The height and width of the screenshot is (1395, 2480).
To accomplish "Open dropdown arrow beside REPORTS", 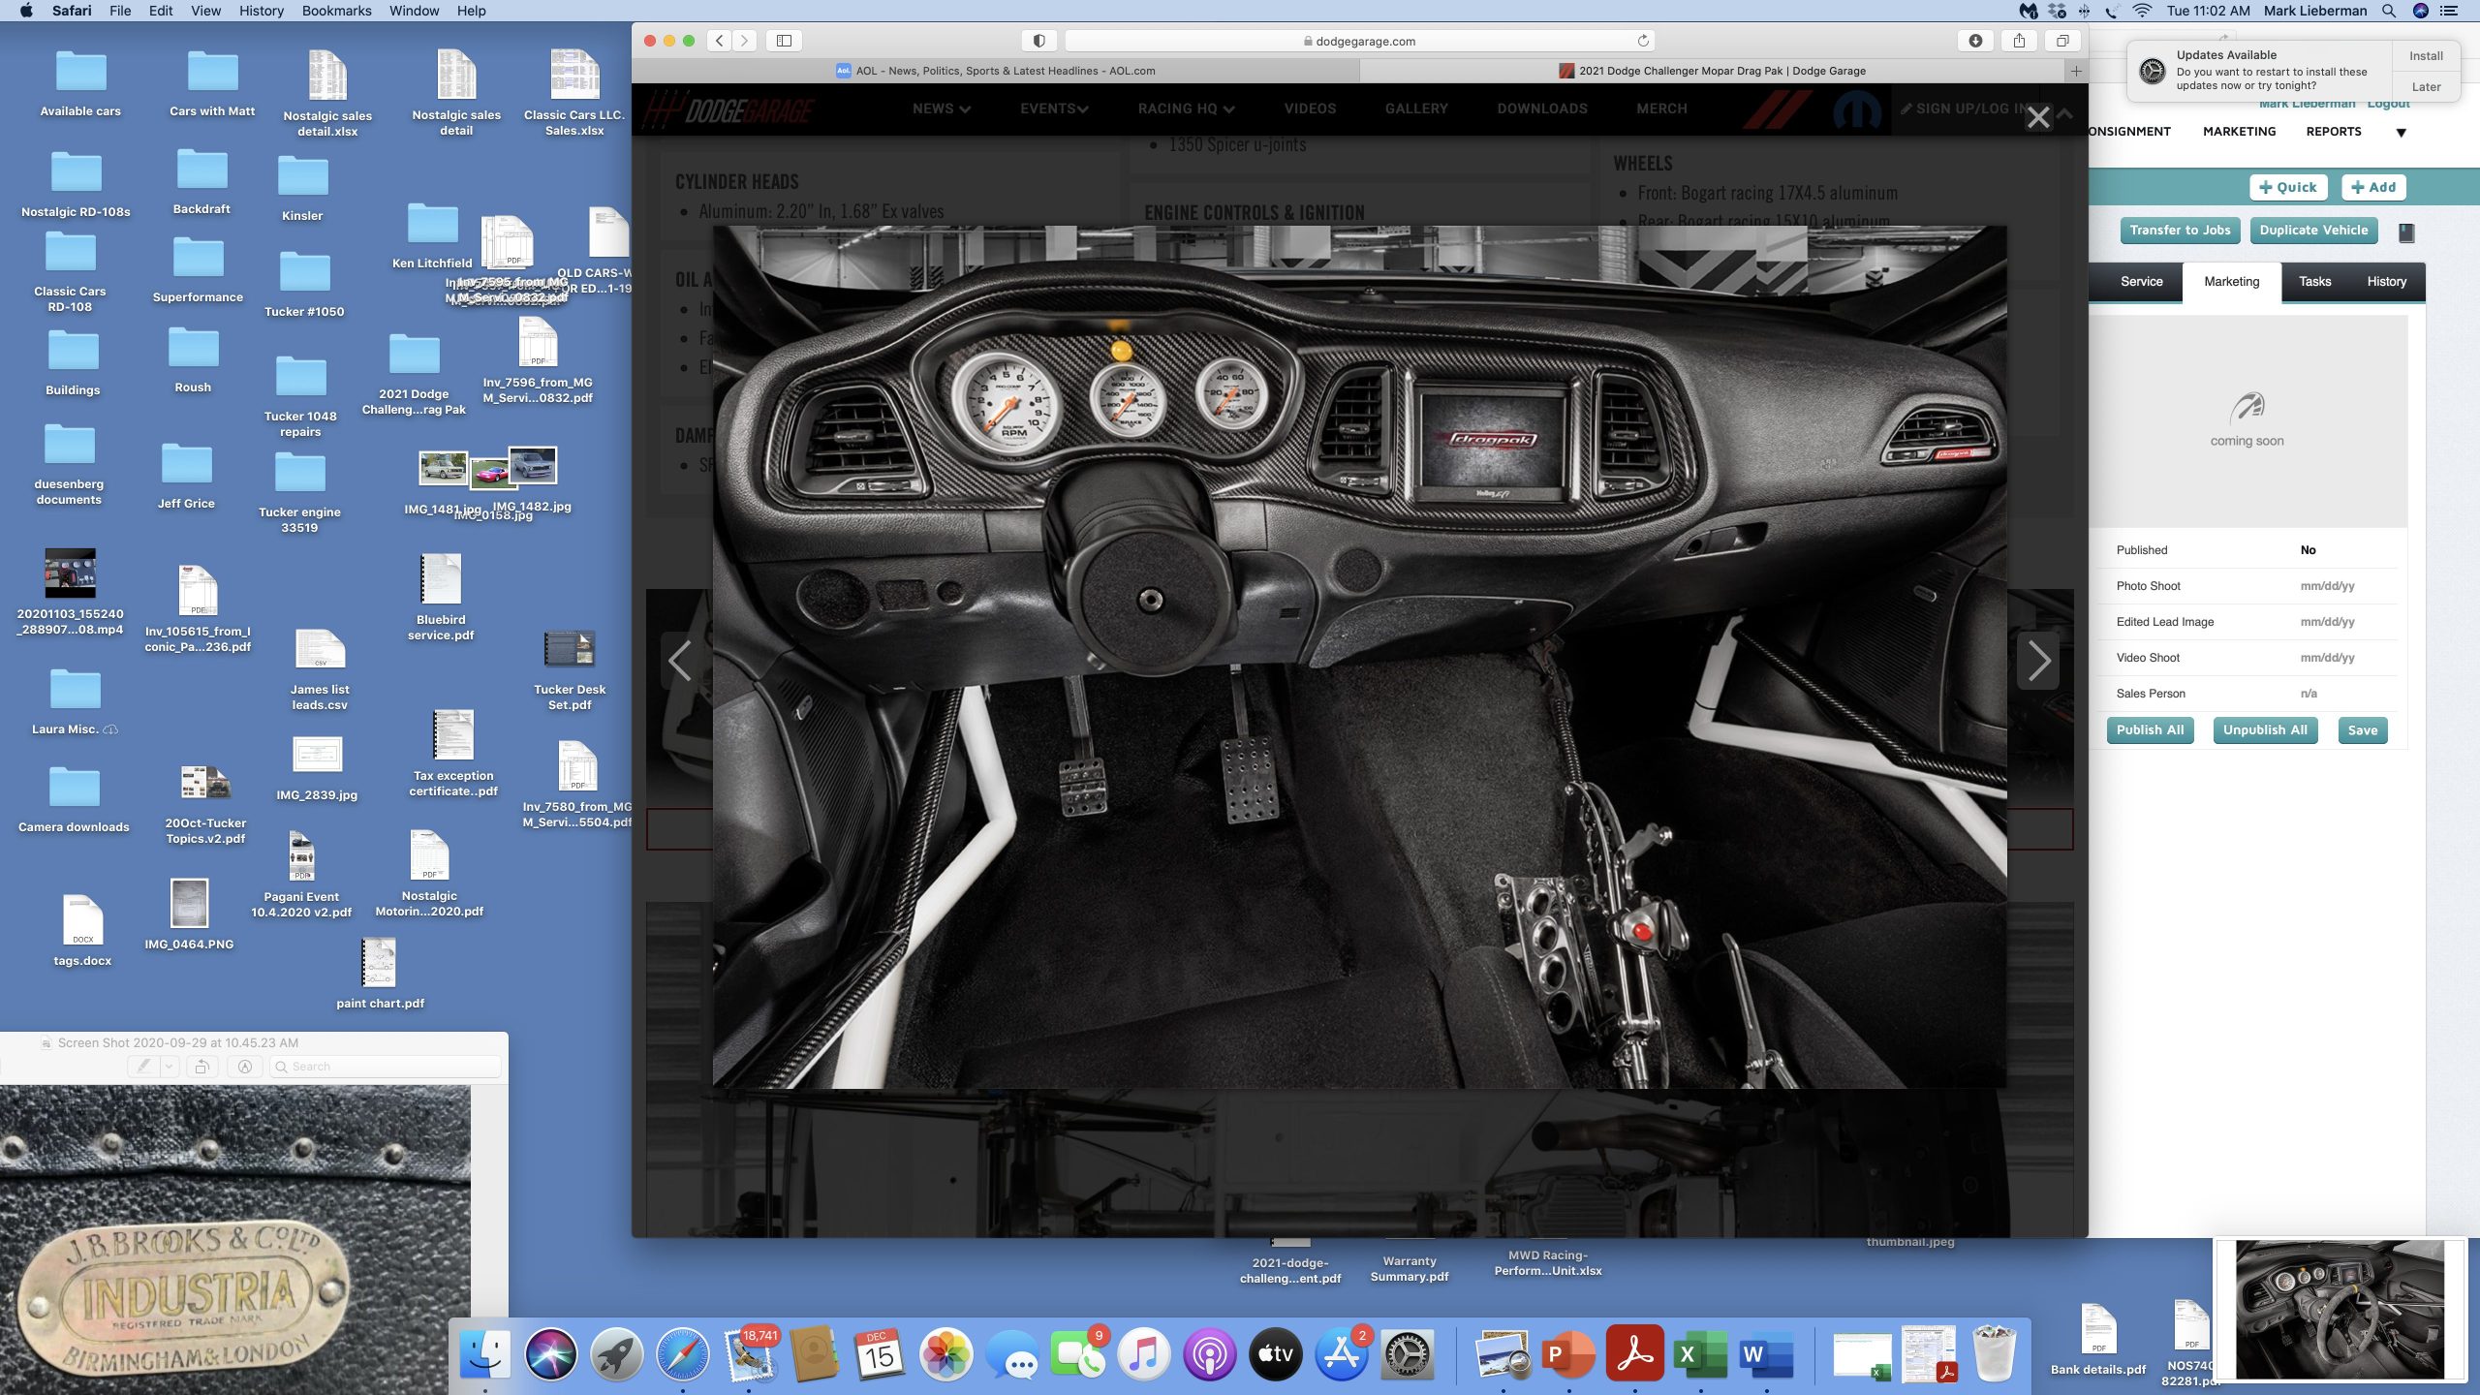I will [x=2401, y=133].
